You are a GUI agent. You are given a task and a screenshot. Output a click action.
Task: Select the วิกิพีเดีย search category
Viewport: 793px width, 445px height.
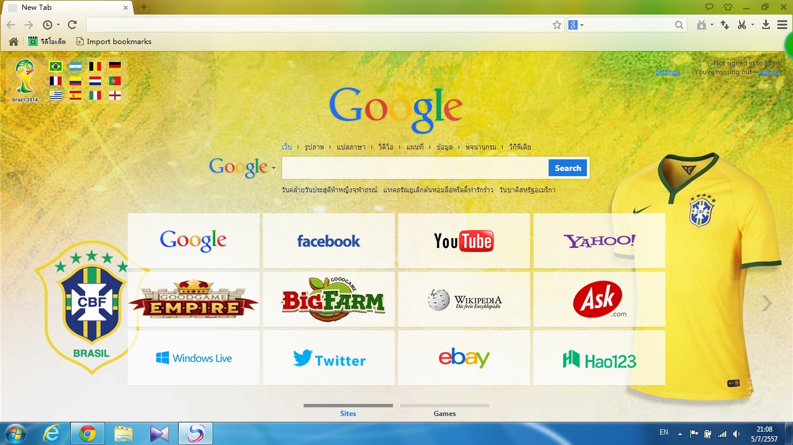point(520,147)
